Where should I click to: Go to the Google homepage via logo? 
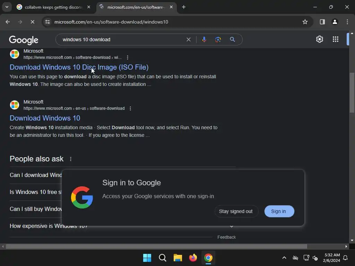24,40
